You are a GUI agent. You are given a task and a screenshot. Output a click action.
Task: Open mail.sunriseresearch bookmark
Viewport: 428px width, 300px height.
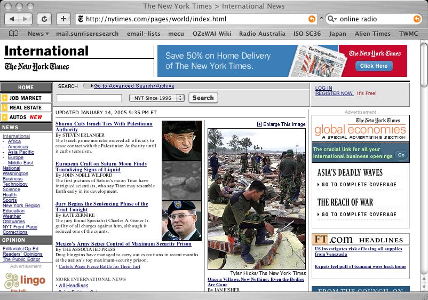coord(88,34)
